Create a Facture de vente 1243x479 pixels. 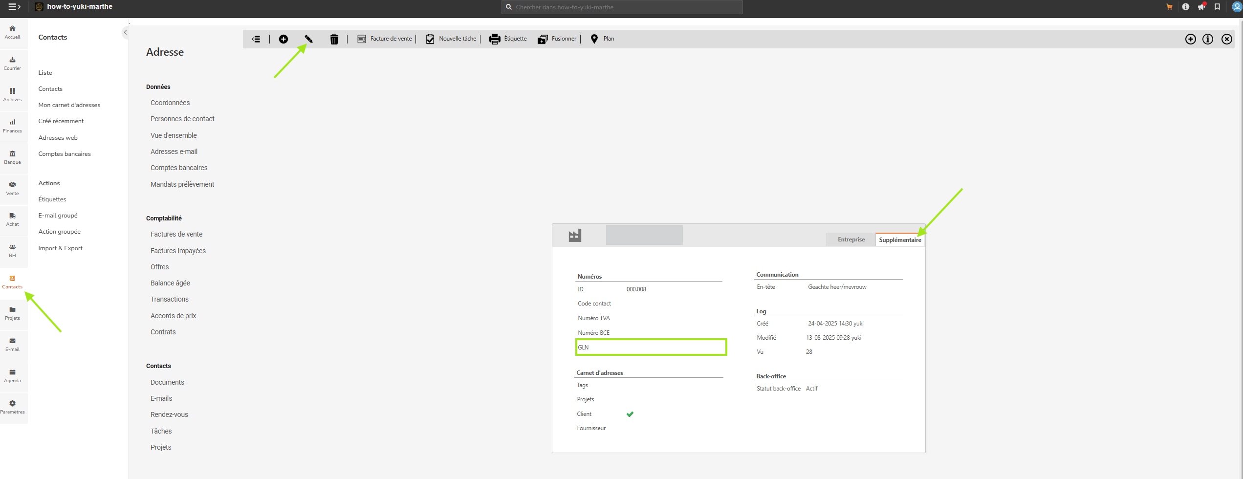pyautogui.click(x=385, y=39)
